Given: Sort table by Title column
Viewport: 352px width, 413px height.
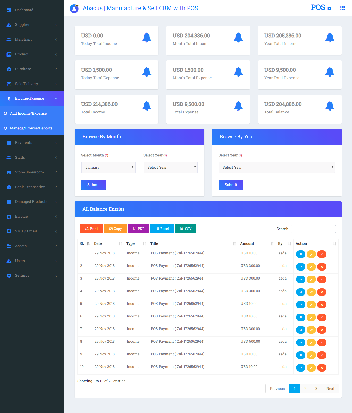Looking at the screenshot, I should pos(193,244).
